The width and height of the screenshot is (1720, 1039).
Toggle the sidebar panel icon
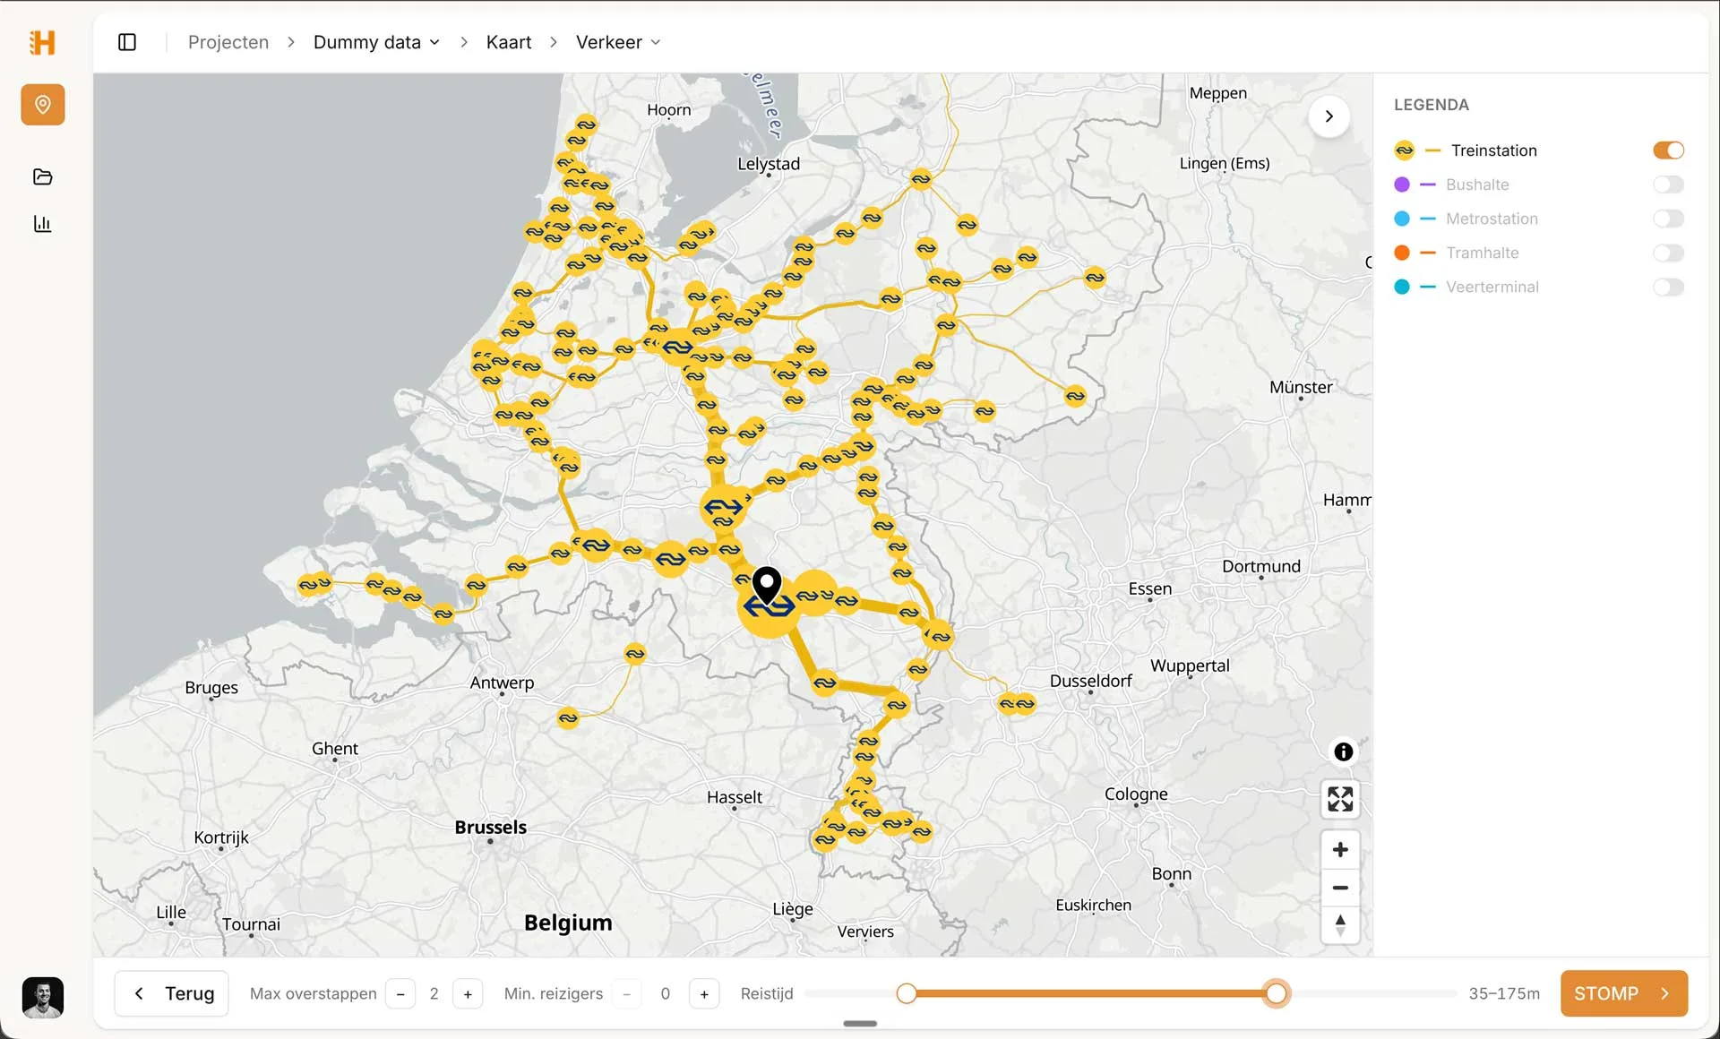[x=127, y=42]
